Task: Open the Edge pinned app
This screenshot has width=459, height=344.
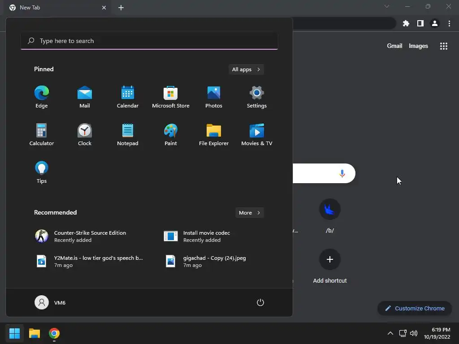Action: 42,97
